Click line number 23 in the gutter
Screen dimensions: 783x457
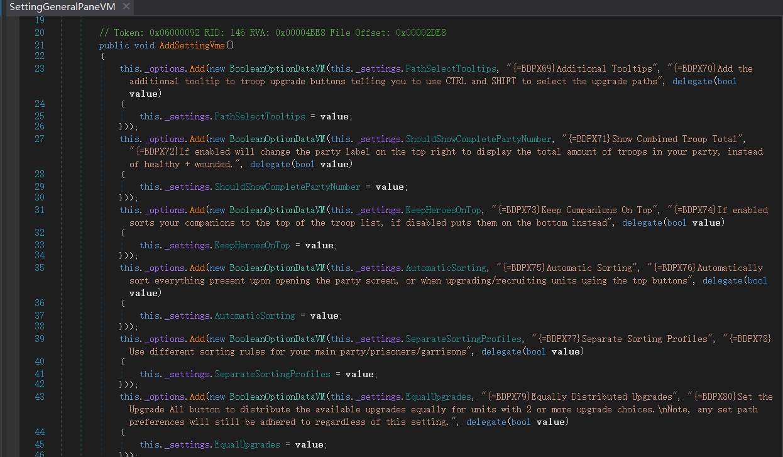[40, 69]
